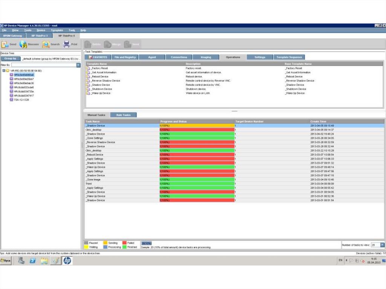This screenshot has width=386, height=289.
Task: Open the File menu
Action: tap(4, 30)
